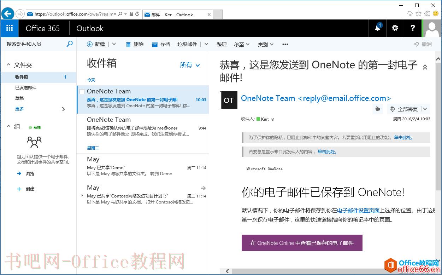
Task: Open the help question mark
Action: [413, 28]
